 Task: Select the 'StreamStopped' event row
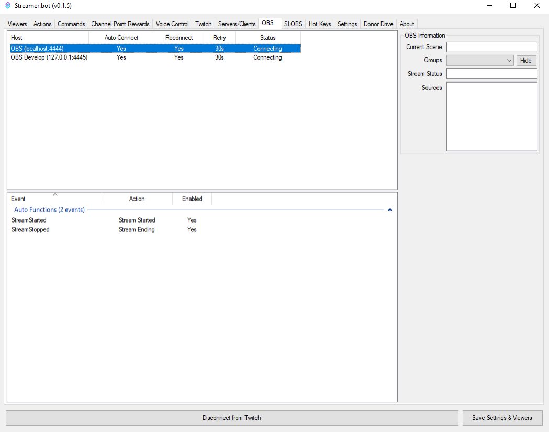coord(111,230)
